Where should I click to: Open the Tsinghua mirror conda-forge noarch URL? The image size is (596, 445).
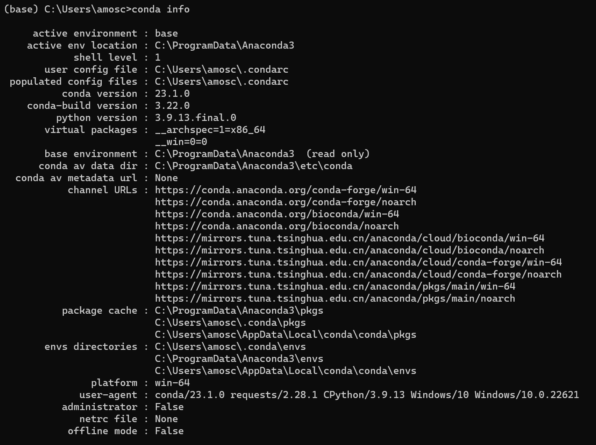tap(358, 274)
